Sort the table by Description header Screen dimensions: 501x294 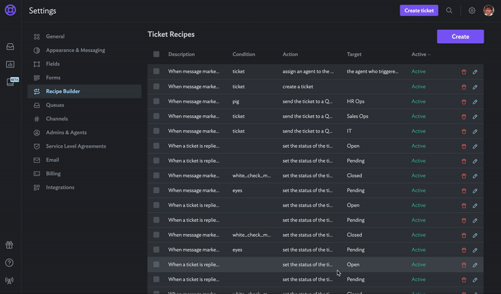(x=182, y=54)
